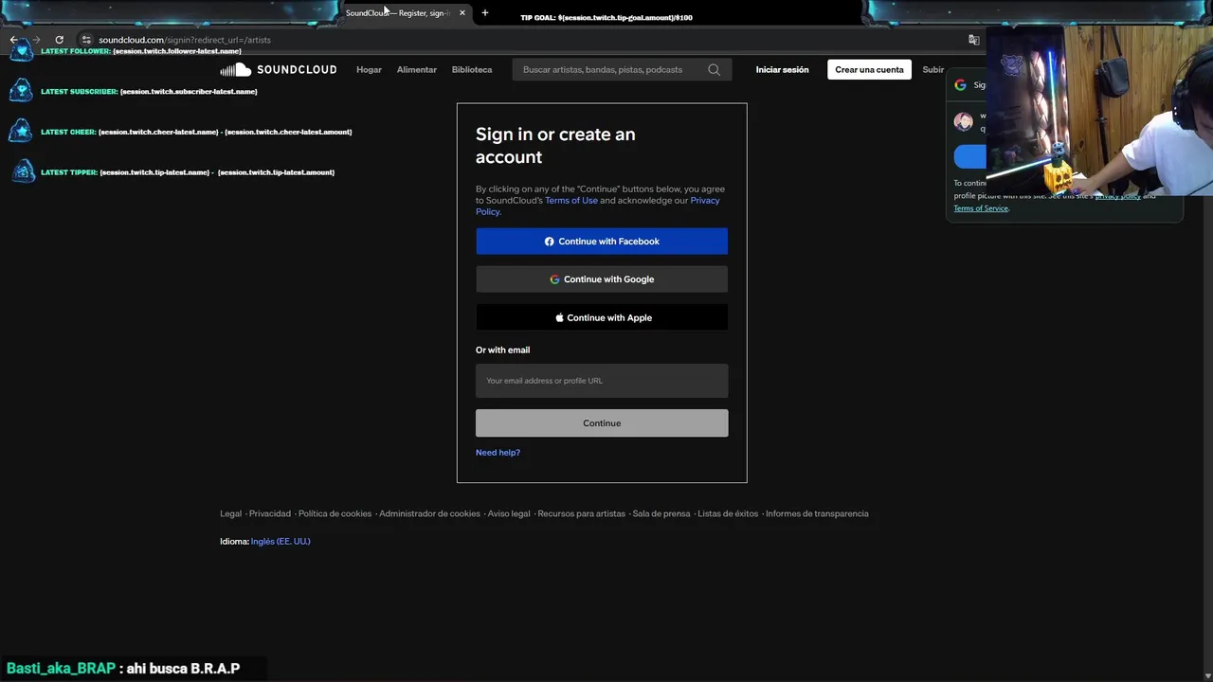Open Sala de prensa footer link

(x=661, y=513)
